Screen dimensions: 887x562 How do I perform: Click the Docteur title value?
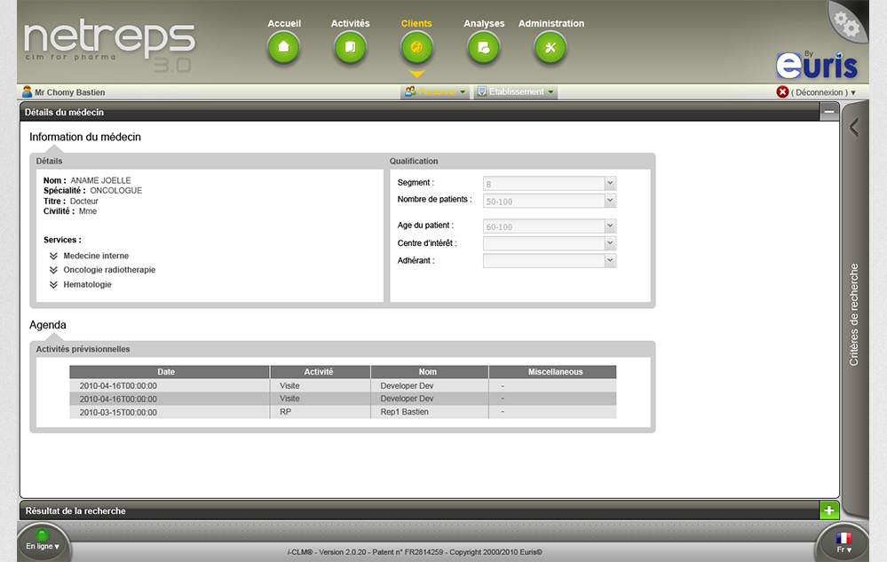(x=84, y=201)
